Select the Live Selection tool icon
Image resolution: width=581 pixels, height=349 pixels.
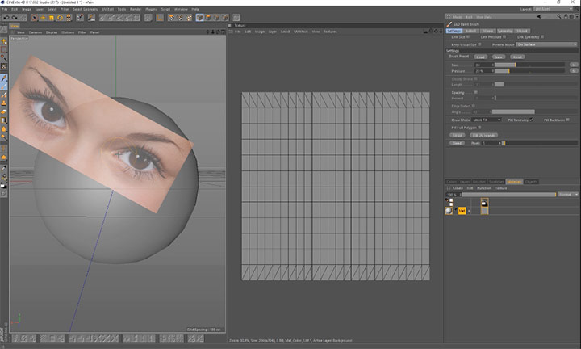pyautogui.click(x=34, y=18)
